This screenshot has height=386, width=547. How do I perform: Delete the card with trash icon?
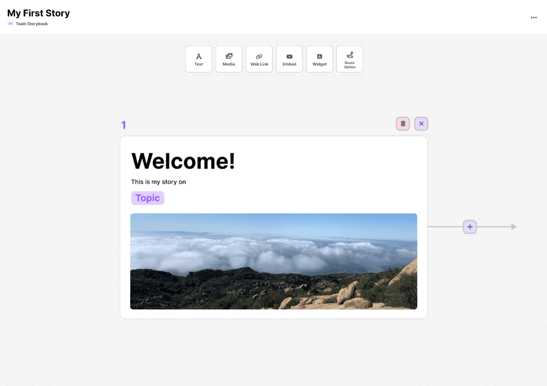coord(403,124)
